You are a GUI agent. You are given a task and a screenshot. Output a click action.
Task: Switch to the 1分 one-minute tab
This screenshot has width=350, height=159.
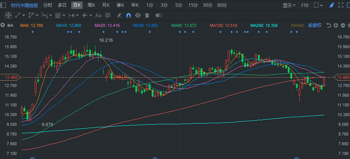[x=150, y=5]
